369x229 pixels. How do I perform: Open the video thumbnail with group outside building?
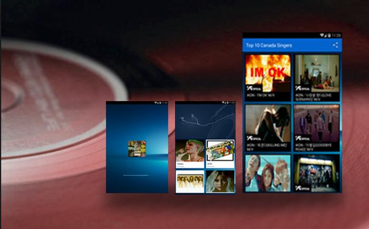316,173
